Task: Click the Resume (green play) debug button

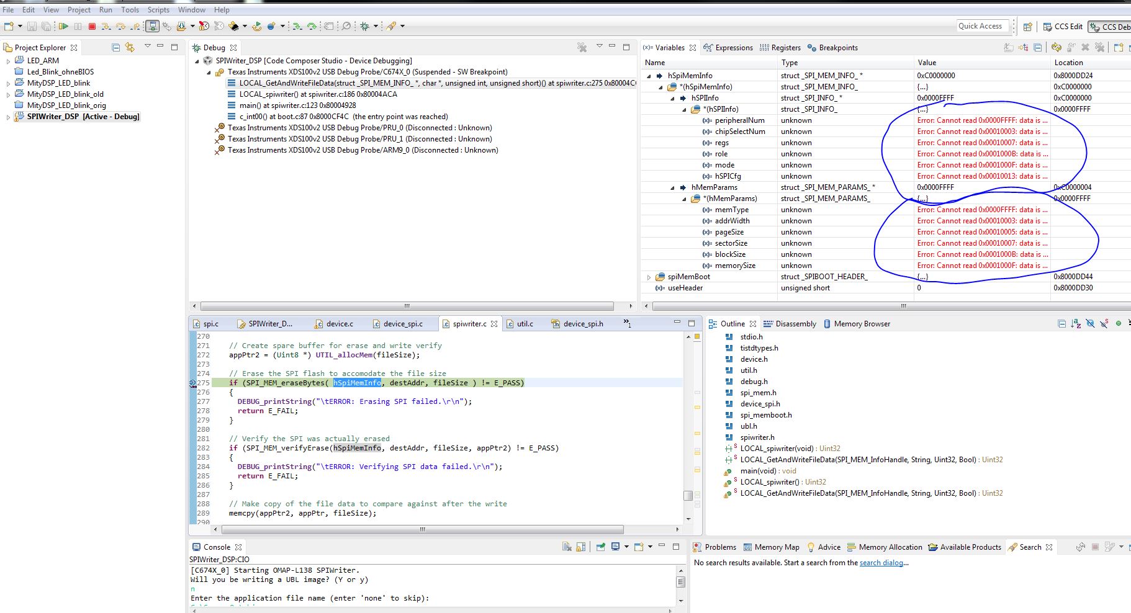Action: point(63,26)
